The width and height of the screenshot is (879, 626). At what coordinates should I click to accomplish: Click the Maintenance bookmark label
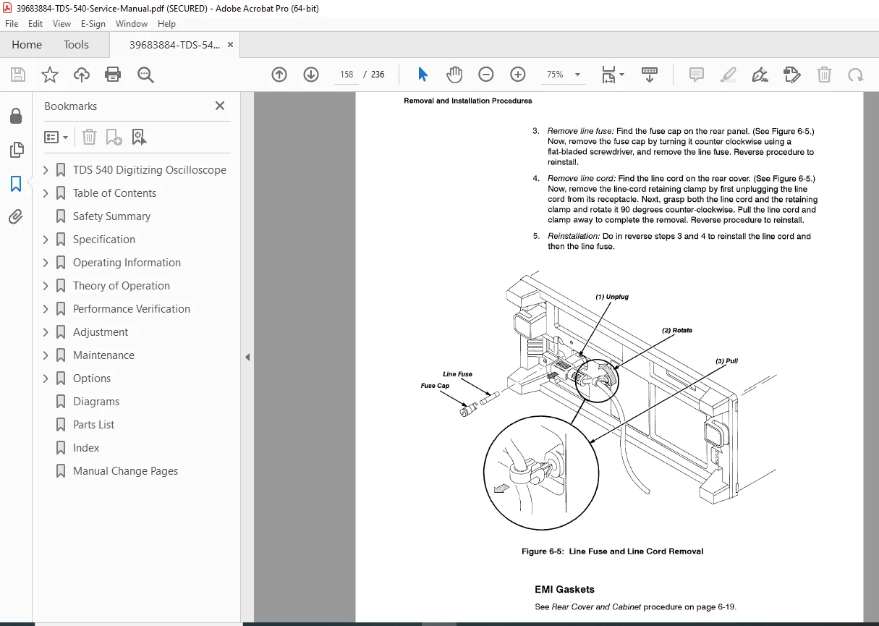103,355
